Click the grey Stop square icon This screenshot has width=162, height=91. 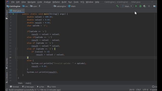pyautogui.click(x=149, y=6)
